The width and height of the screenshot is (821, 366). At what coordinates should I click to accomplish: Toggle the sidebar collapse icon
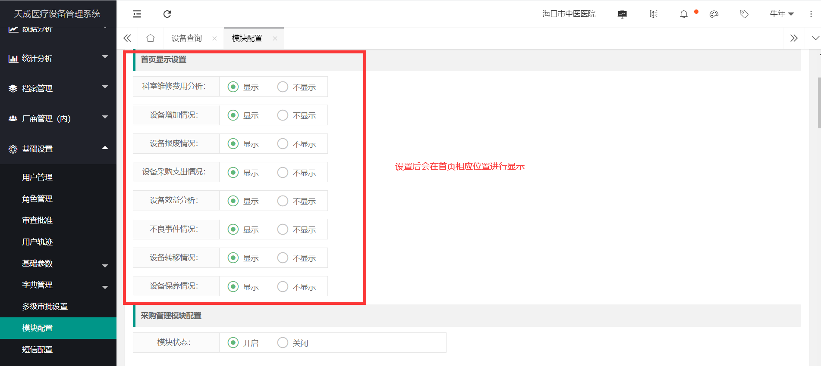[137, 14]
